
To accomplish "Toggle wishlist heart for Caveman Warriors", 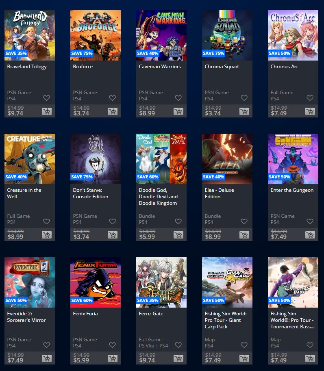I will [x=178, y=98].
